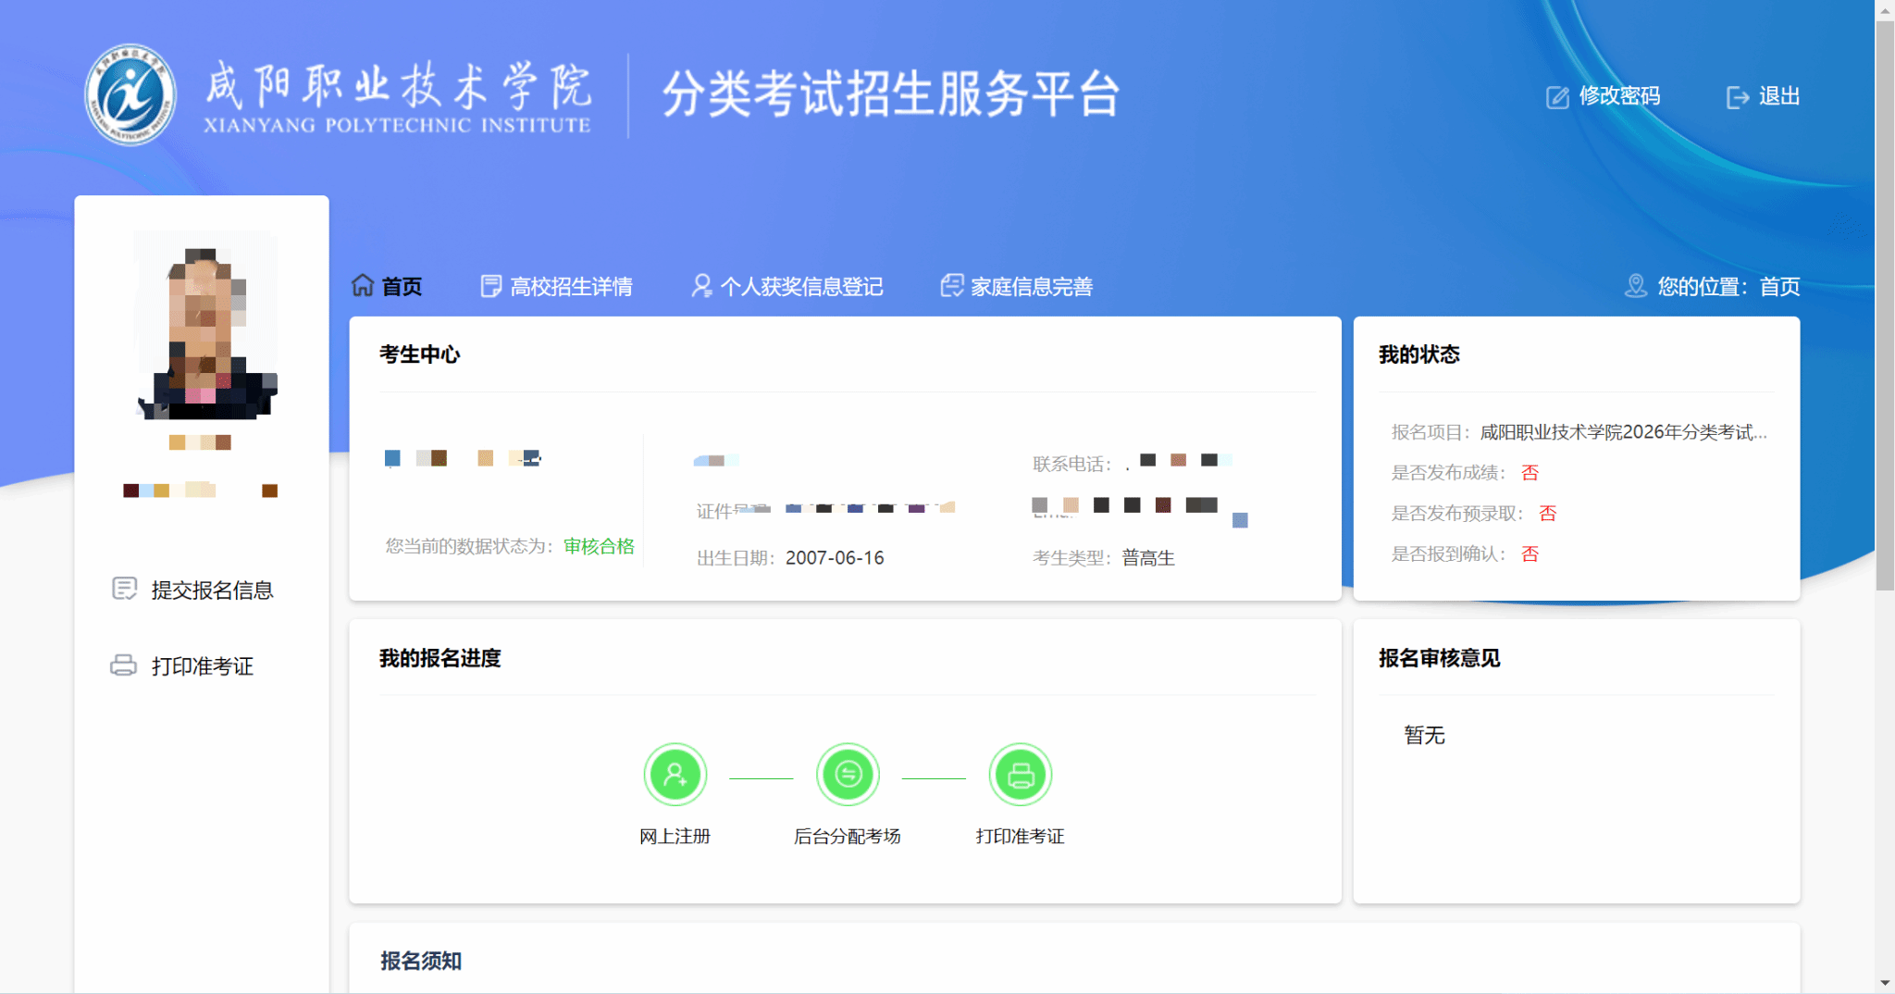The image size is (1895, 994).
Task: Click the printer icon in left sidebar
Action: tap(123, 665)
